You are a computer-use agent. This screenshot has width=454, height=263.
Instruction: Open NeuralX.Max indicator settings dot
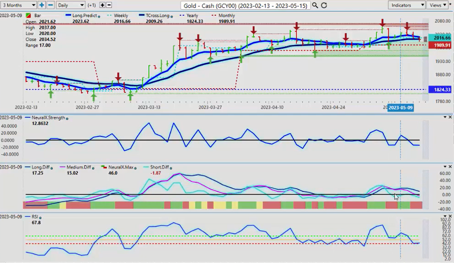click(135, 168)
